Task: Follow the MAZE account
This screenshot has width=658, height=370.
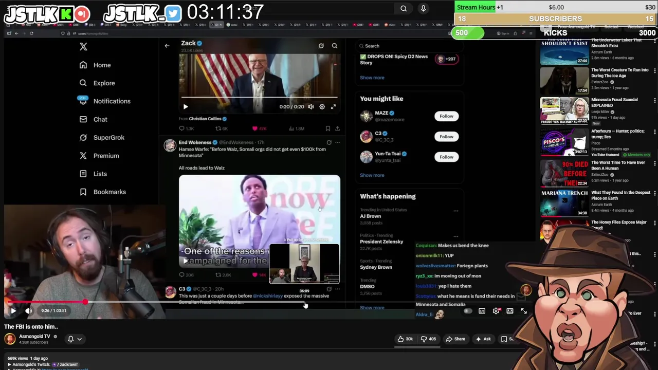Action: click(x=446, y=116)
